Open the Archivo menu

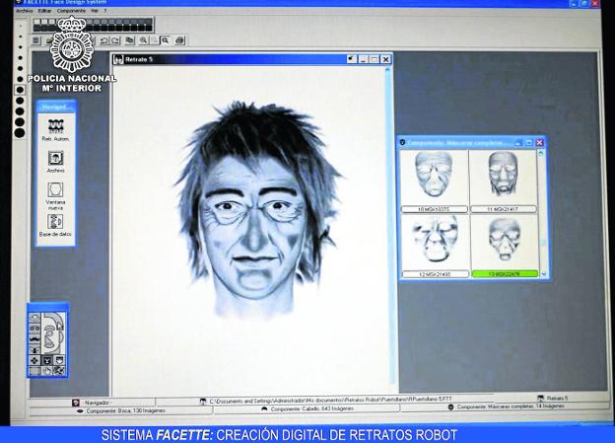tap(24, 11)
